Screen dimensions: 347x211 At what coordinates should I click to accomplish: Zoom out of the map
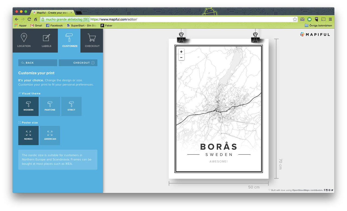[x=181, y=57]
